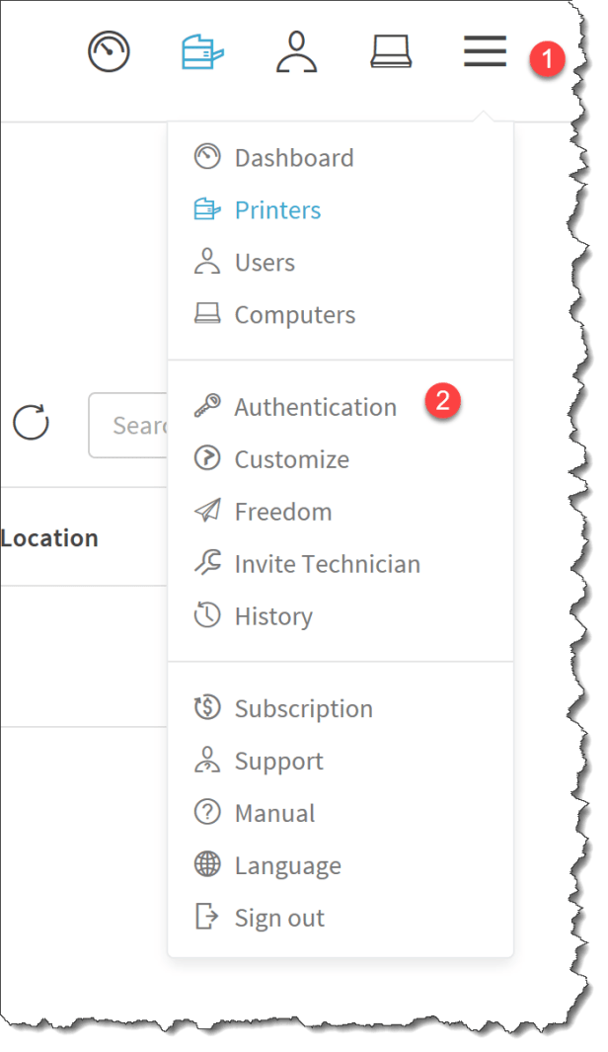The image size is (608, 1052).
Task: Click the Dashboard gauge icon in top toolbar
Action: click(109, 51)
